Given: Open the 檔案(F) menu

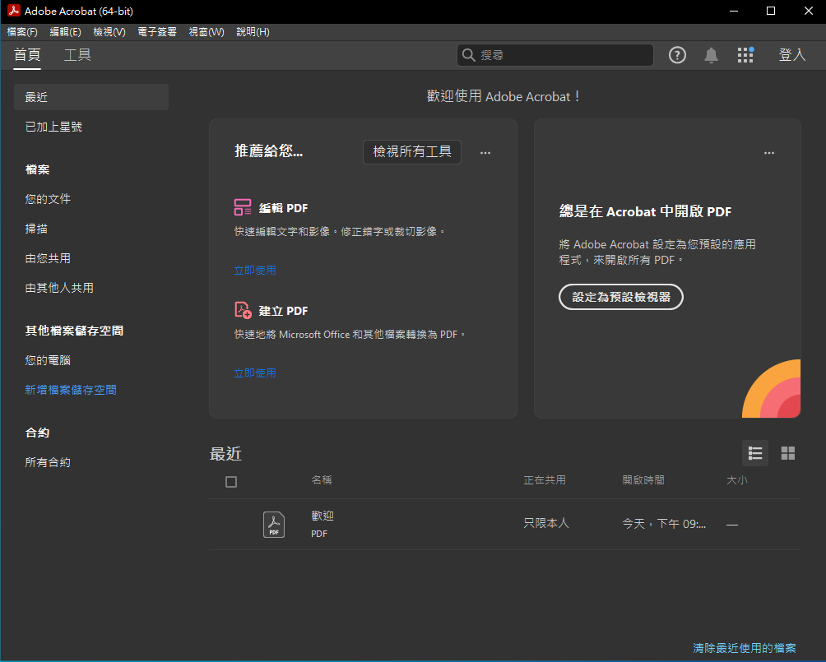Looking at the screenshot, I should pos(22,32).
